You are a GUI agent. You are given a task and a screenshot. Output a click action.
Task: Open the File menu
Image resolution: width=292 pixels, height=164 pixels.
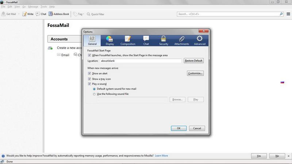(3, 7)
